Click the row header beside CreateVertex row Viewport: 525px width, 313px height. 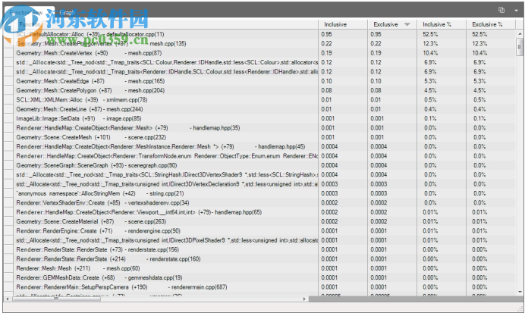point(8,53)
